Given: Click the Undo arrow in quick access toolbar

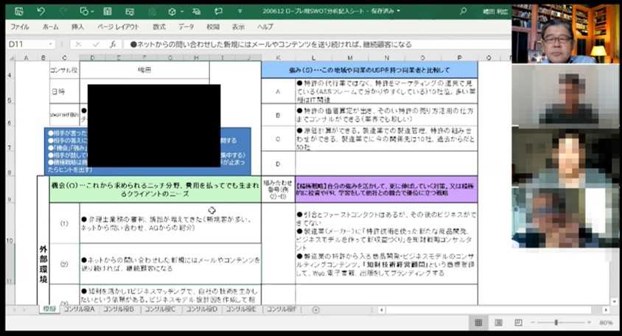Looking at the screenshot, I should [x=41, y=11].
